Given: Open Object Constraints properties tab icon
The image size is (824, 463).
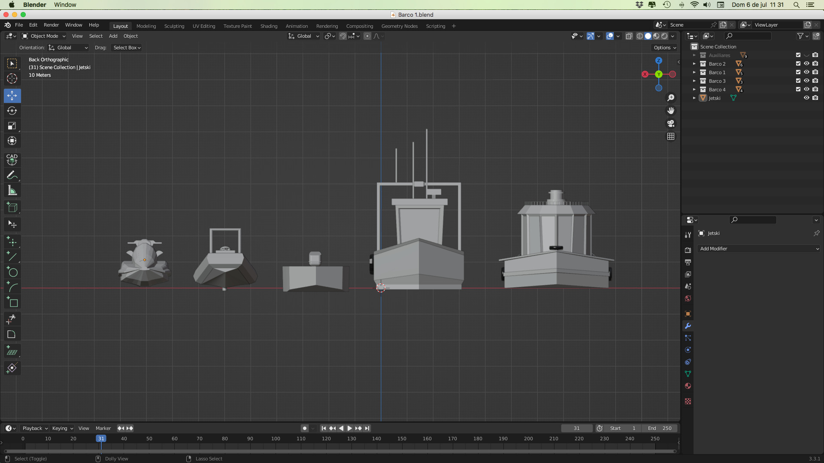Looking at the screenshot, I should coord(688,362).
